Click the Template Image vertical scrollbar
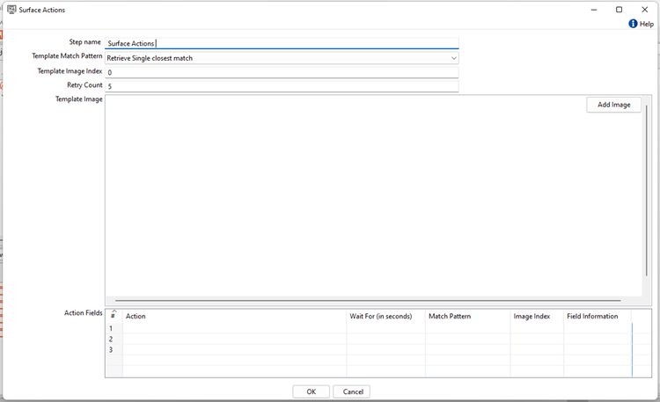Viewport: 660px width, 402px height. click(x=647, y=202)
